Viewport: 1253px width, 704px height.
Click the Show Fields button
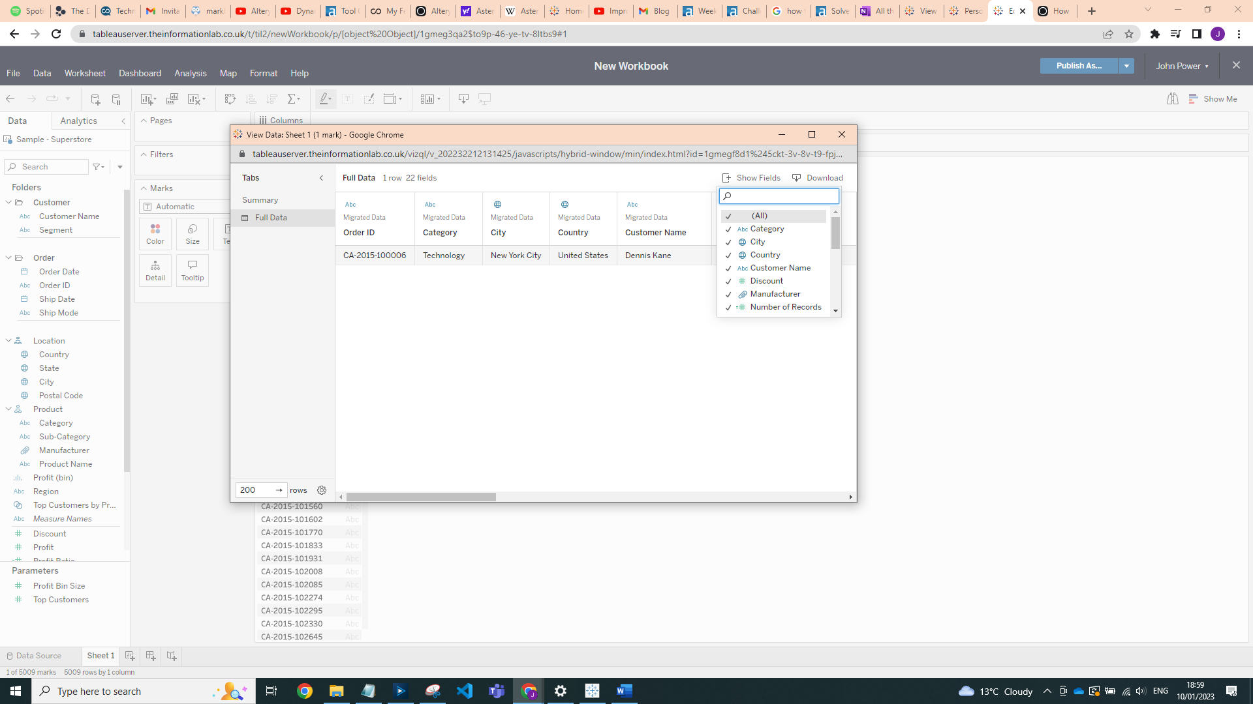tap(751, 178)
